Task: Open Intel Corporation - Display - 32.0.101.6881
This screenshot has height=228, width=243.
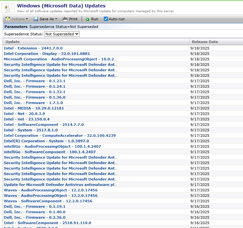Action: pos(47,54)
